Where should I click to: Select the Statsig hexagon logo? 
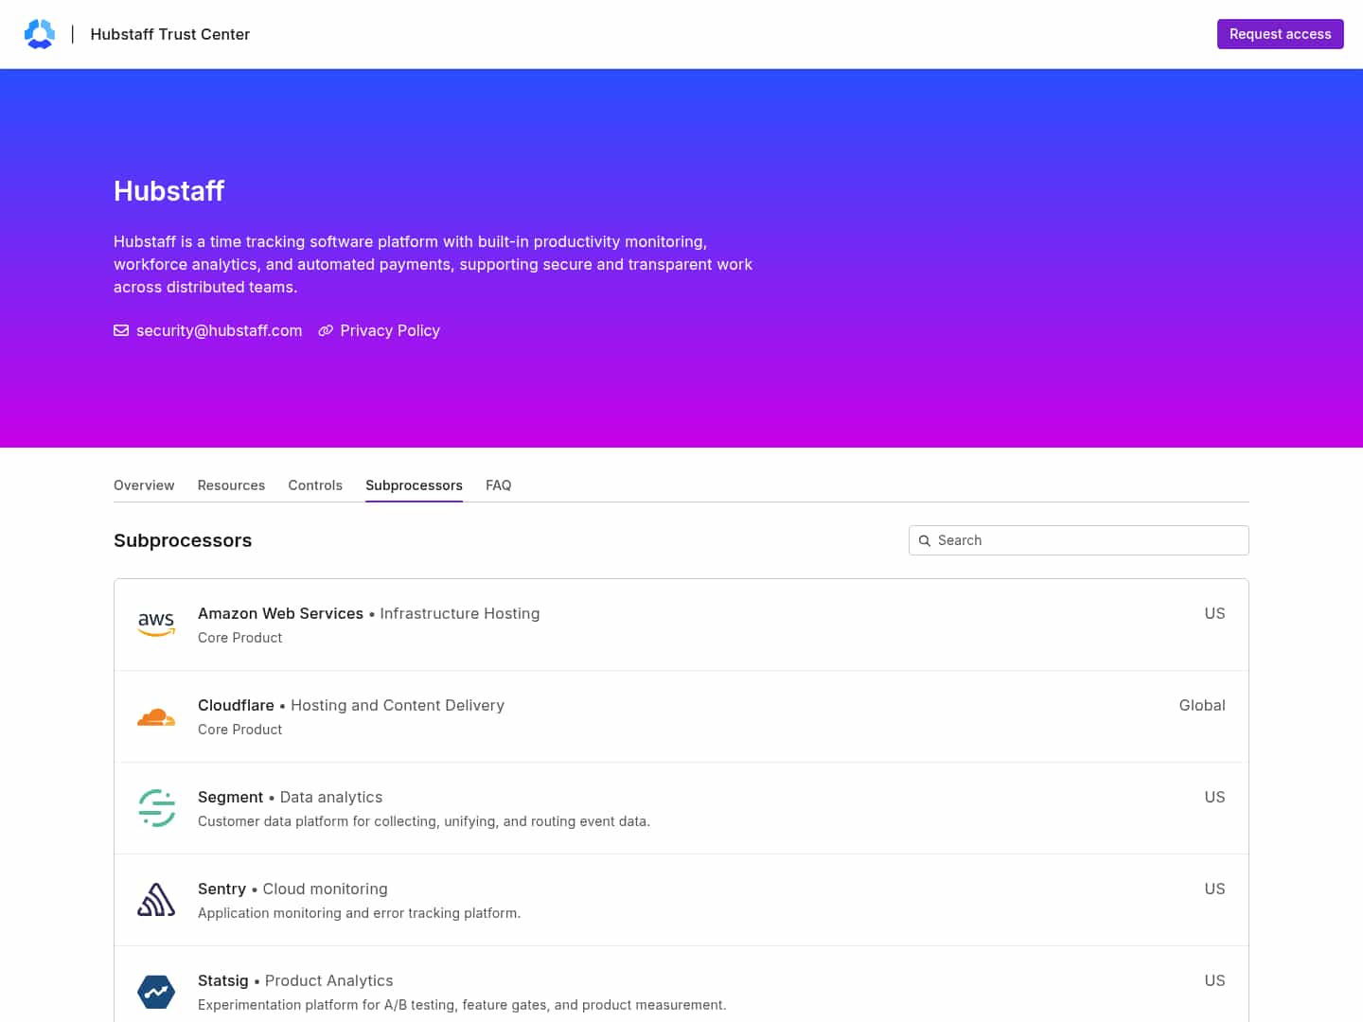coord(156,991)
